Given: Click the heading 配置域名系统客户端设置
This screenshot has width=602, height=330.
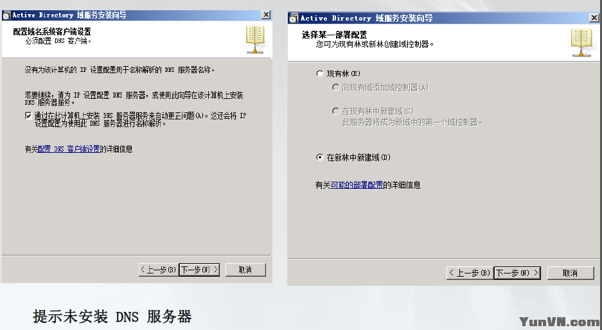Looking at the screenshot, I should click(52, 32).
